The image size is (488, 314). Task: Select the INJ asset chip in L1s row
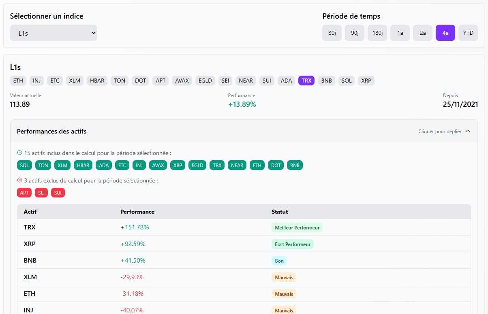coord(37,81)
